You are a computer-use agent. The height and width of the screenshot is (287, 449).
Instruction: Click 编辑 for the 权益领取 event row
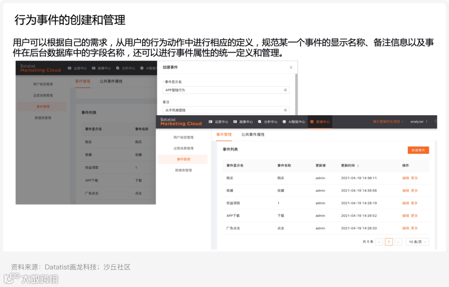pyautogui.click(x=405, y=203)
